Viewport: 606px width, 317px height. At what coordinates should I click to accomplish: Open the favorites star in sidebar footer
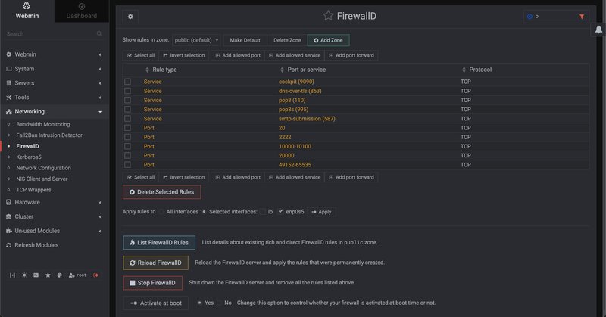coord(48,275)
